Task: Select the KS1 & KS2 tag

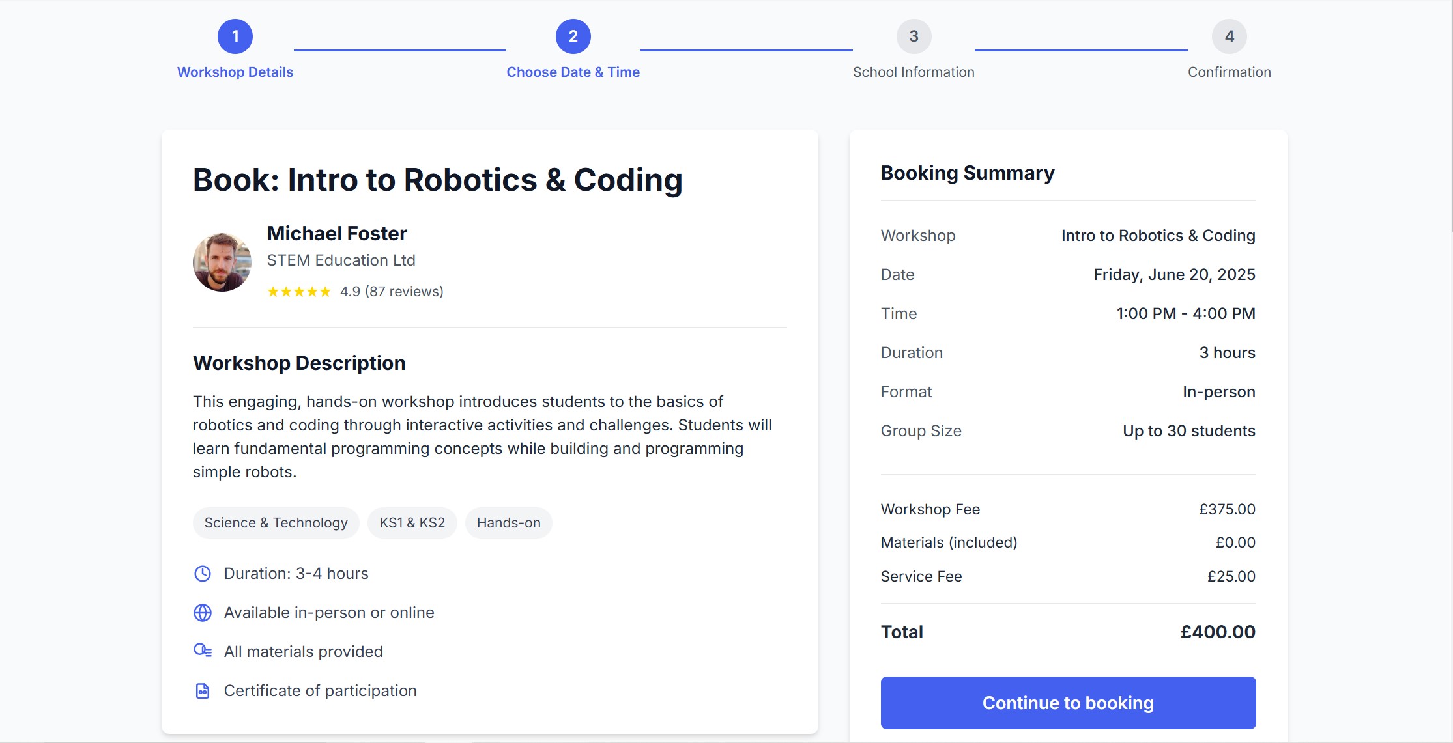Action: click(412, 523)
